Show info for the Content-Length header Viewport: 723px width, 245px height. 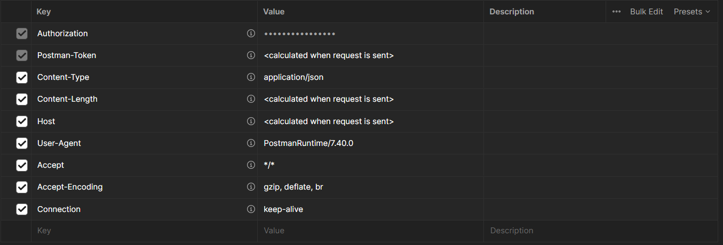click(x=251, y=99)
